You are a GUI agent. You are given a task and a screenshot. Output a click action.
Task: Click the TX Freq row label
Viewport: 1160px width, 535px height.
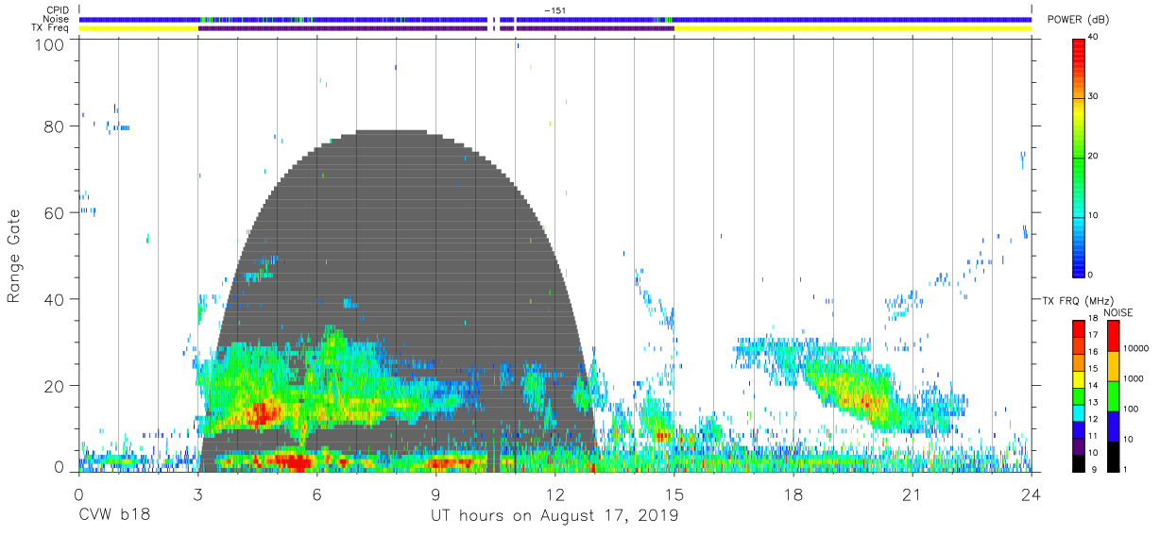[x=50, y=28]
